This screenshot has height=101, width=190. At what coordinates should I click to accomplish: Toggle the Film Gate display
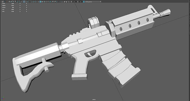click(x=26, y=2)
